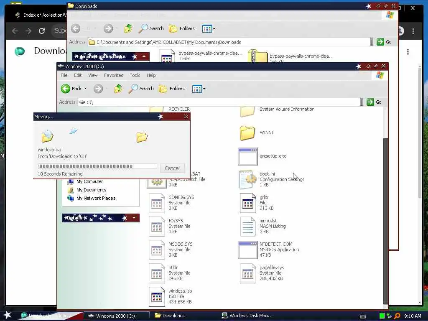This screenshot has width=428, height=321.
Task: Click the Go button in the Downloads window
Action: (x=384, y=42)
